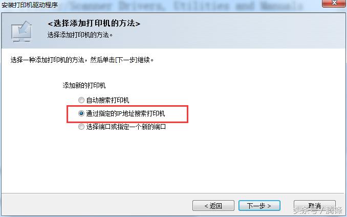Go back with the 返回 button
The image size is (347, 217).
213,206
